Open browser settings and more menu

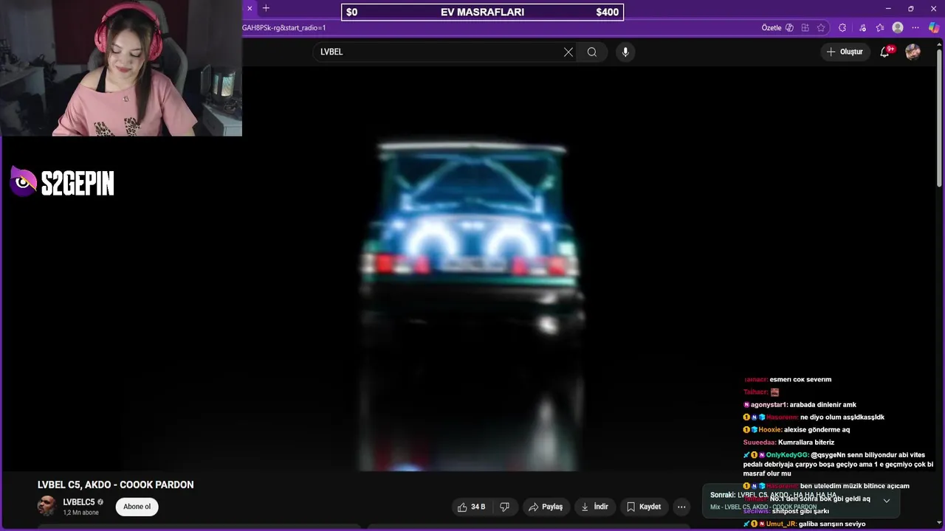(x=915, y=28)
